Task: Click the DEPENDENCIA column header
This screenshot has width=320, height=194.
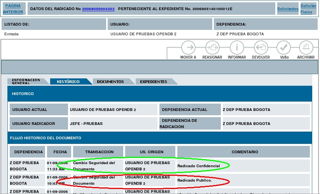Action: tap(27, 152)
